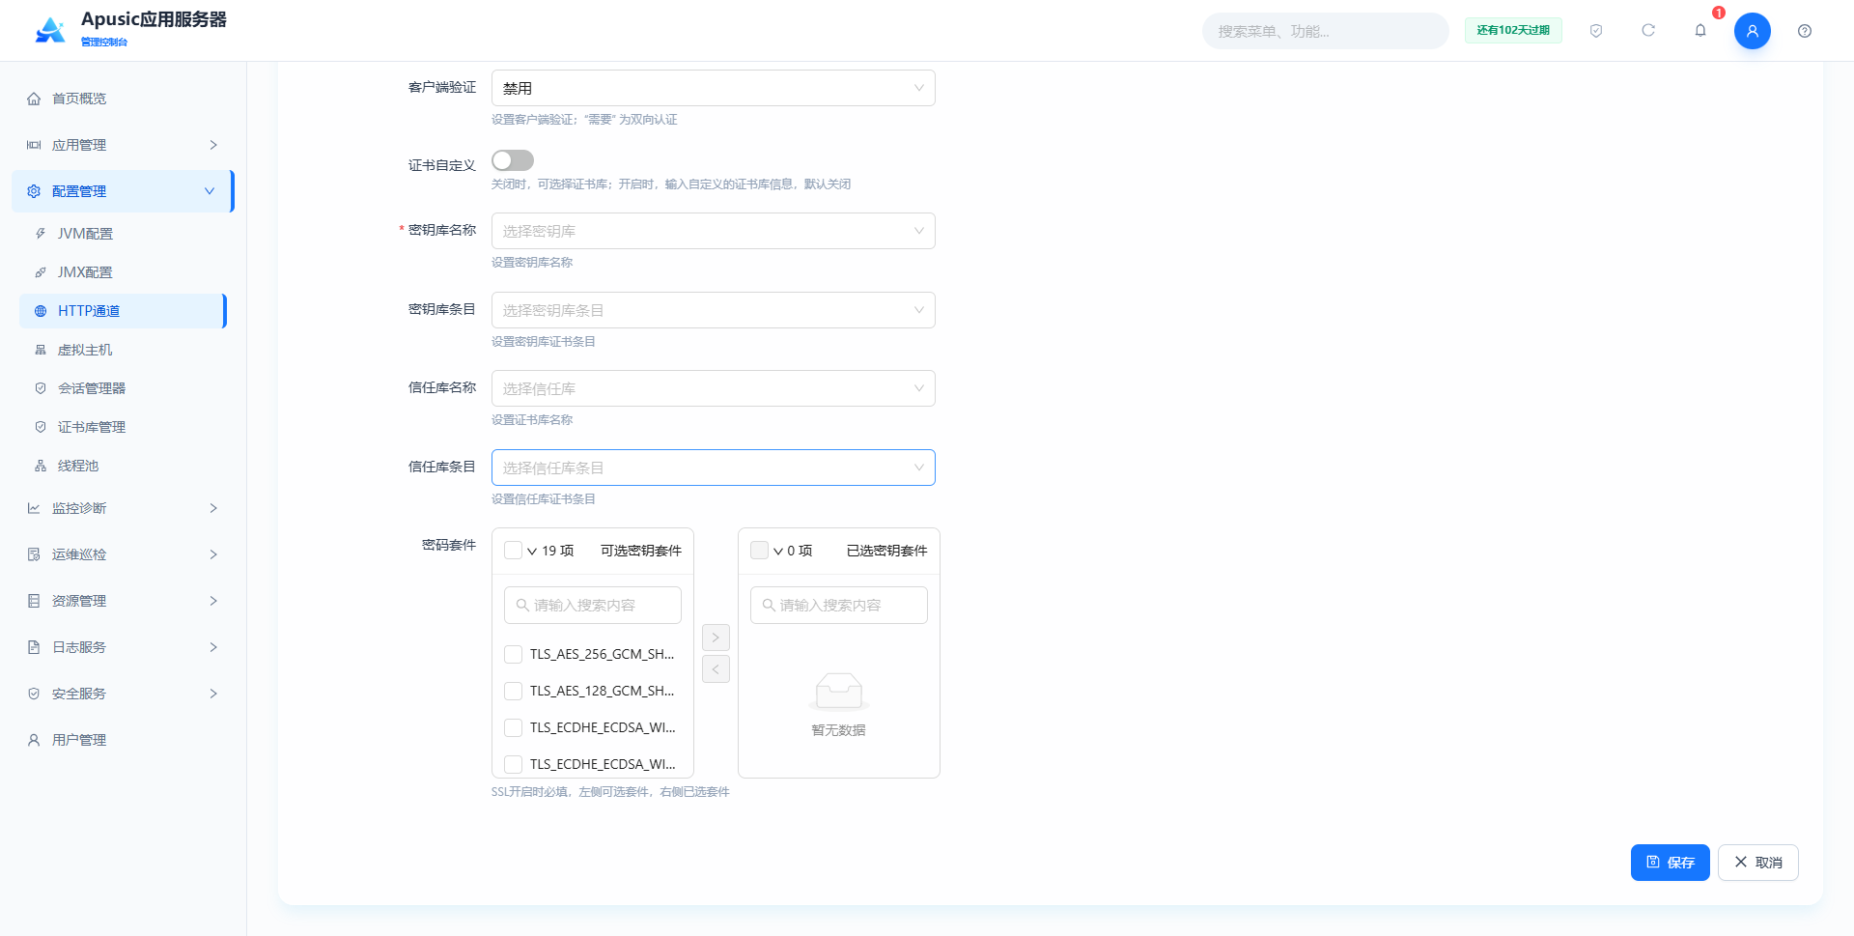
Task: Click the help question mark icon
Action: tap(1805, 31)
